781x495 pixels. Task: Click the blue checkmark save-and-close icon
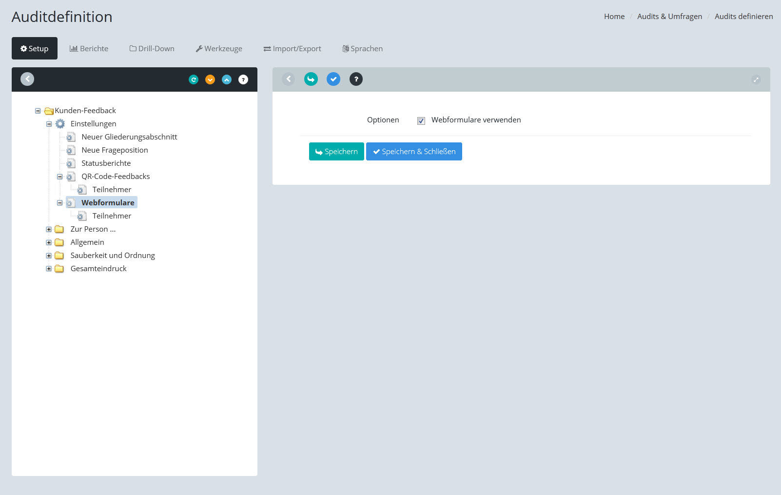point(333,79)
